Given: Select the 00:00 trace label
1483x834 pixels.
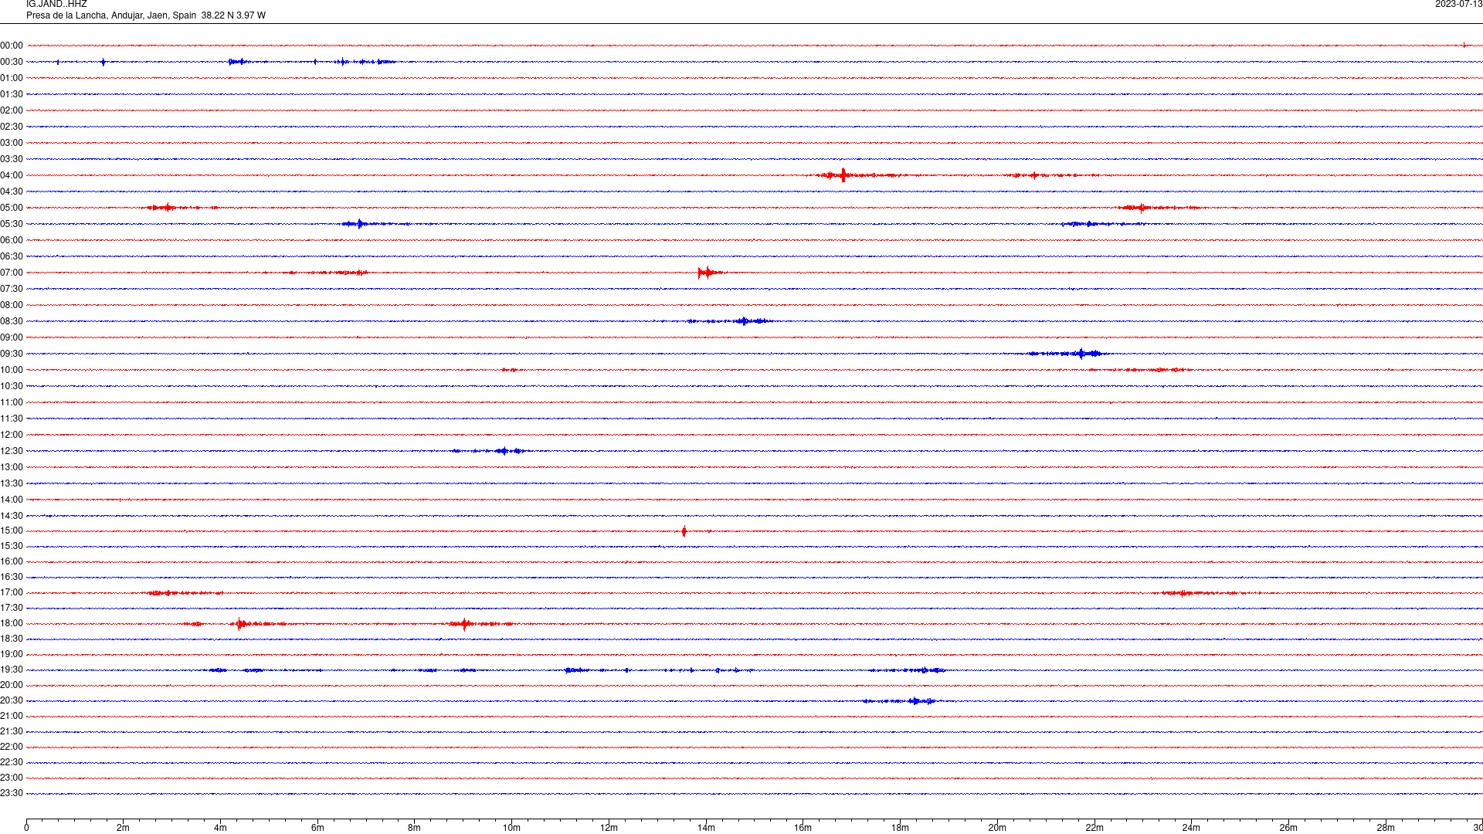Looking at the screenshot, I should click(x=12, y=46).
